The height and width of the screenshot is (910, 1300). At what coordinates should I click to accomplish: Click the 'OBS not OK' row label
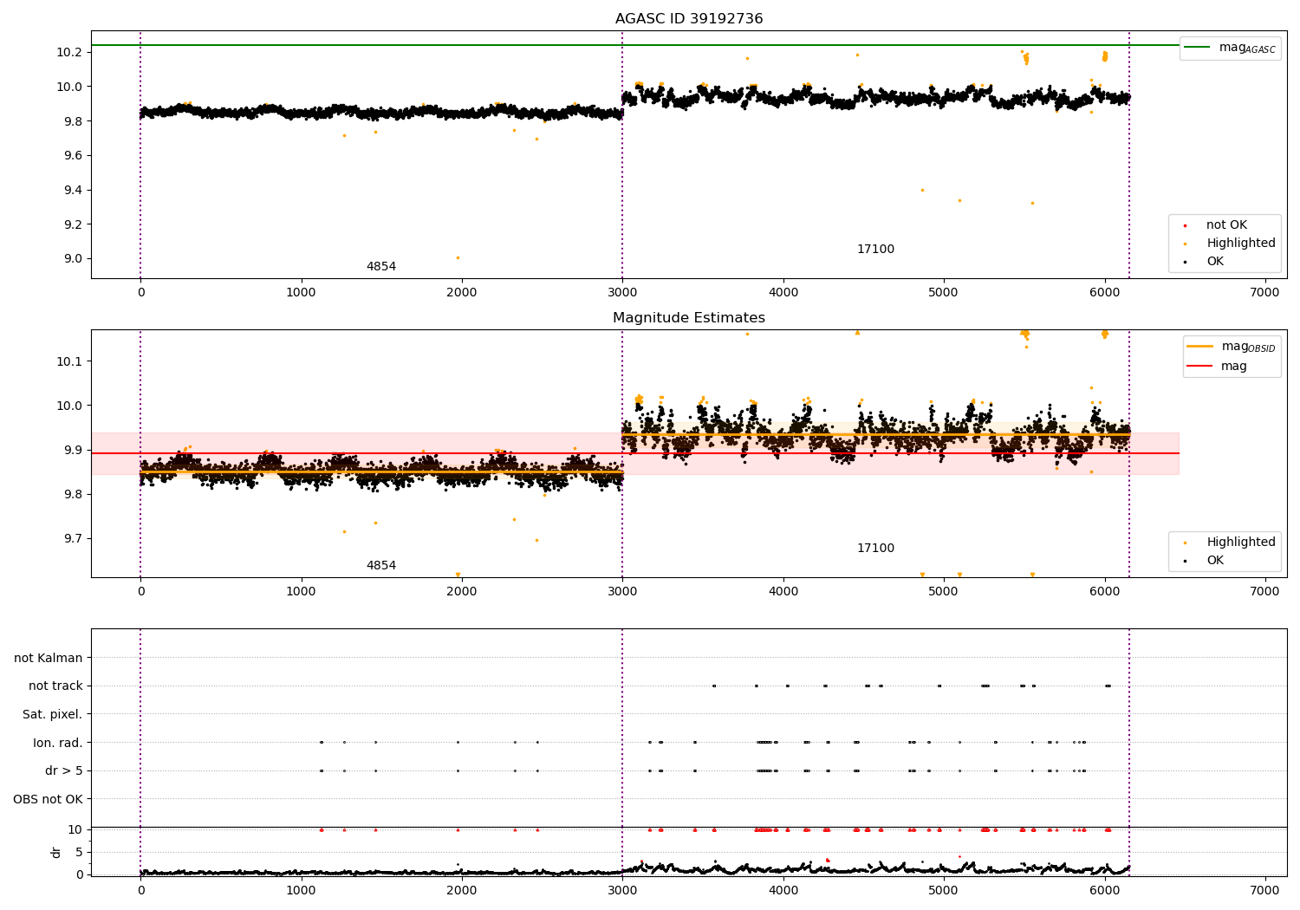48,799
